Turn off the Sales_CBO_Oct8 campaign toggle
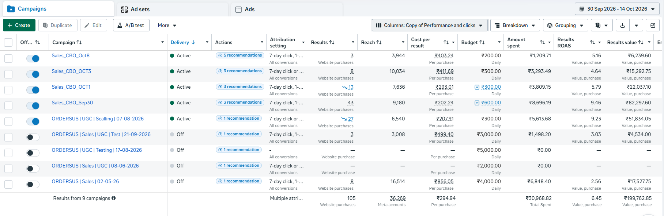664x216 pixels. pos(33,58)
